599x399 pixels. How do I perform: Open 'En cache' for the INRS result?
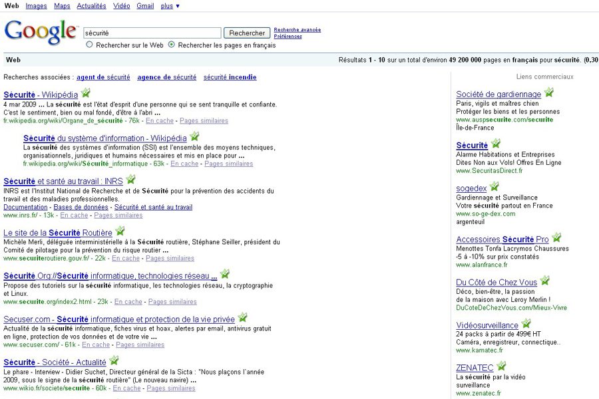pos(74,215)
